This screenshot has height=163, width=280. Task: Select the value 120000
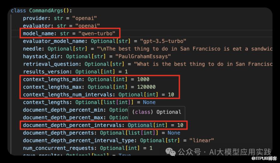[146, 87]
